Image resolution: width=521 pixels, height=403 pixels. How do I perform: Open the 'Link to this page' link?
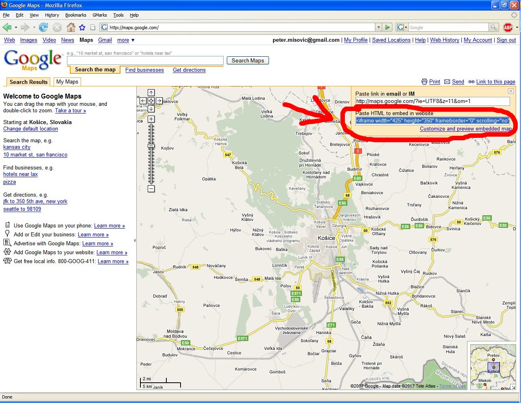pos(496,81)
